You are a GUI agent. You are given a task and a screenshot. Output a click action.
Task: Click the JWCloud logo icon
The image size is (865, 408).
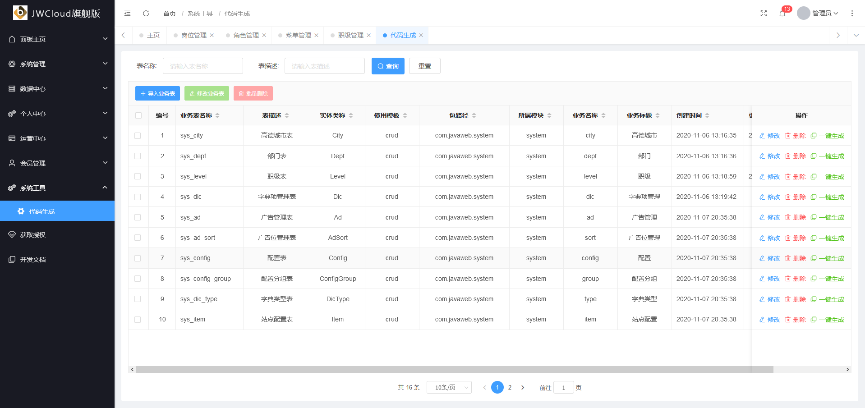point(20,13)
